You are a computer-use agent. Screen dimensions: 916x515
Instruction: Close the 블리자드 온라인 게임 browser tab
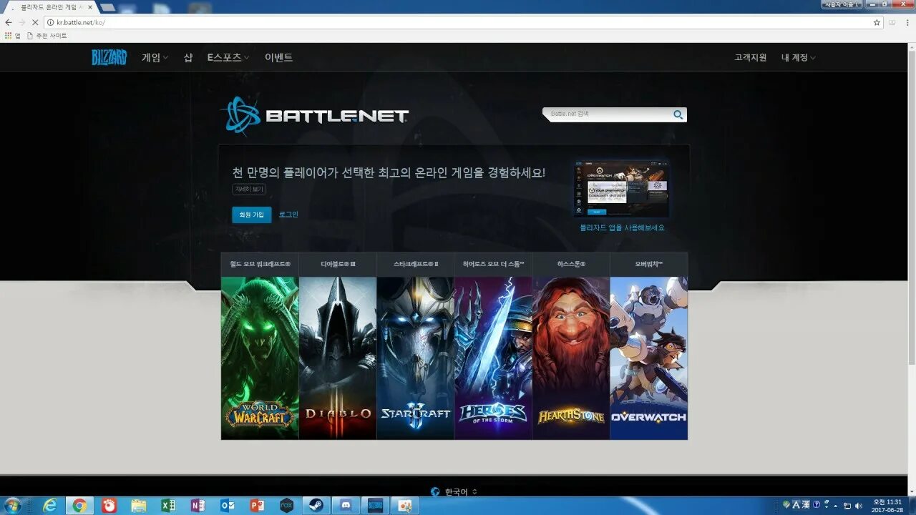coord(90,7)
